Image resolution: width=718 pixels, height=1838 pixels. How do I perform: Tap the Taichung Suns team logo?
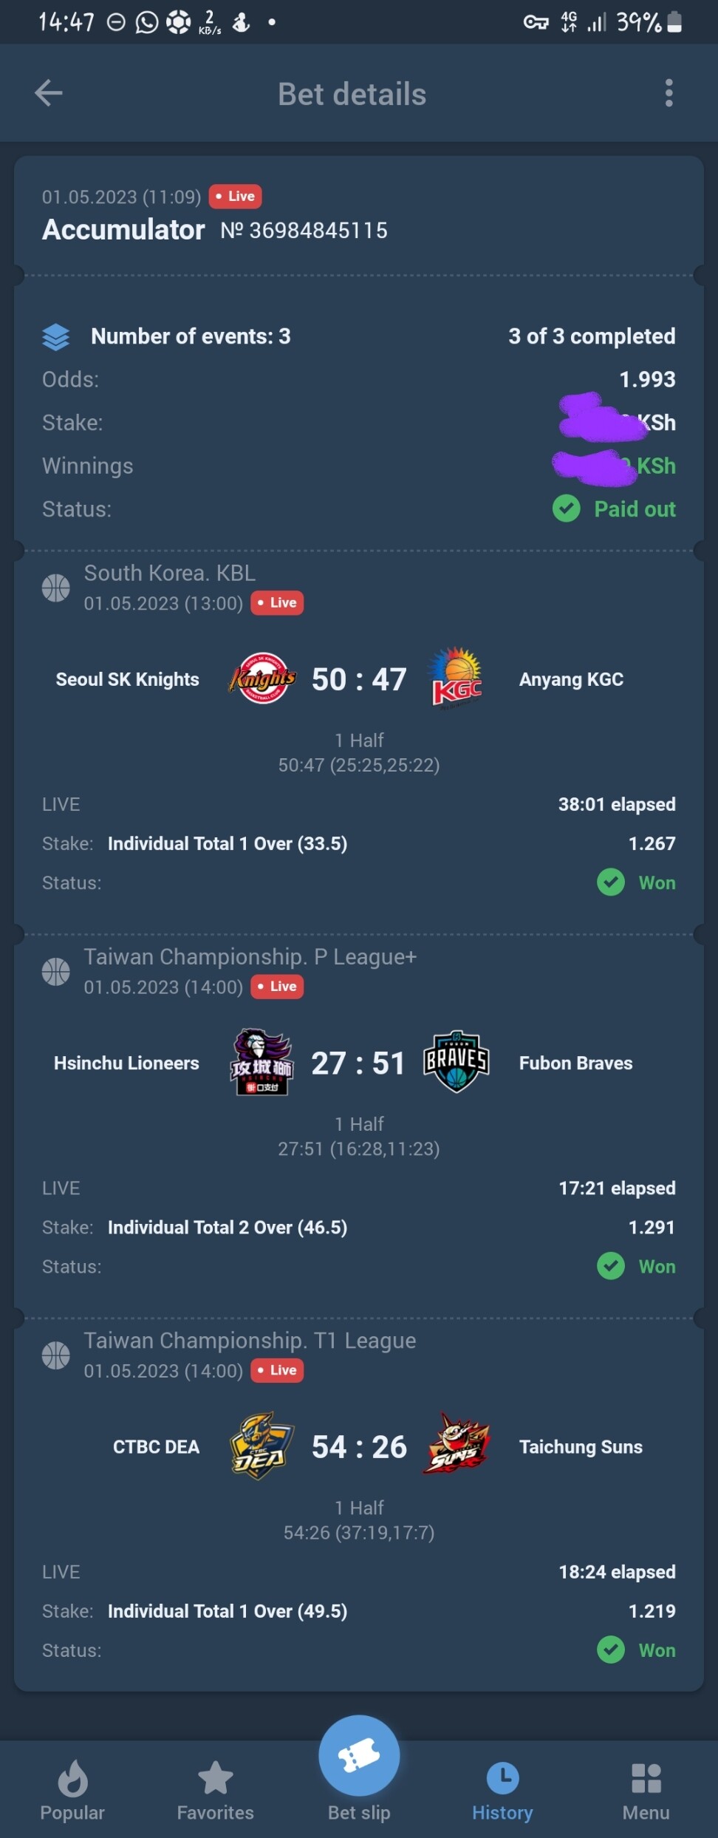pos(457,1445)
